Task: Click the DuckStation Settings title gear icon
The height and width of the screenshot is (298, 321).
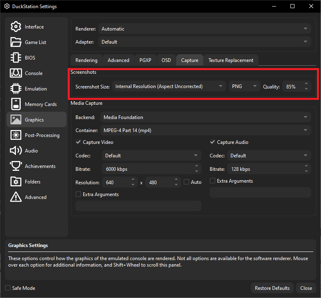Action: point(7,7)
